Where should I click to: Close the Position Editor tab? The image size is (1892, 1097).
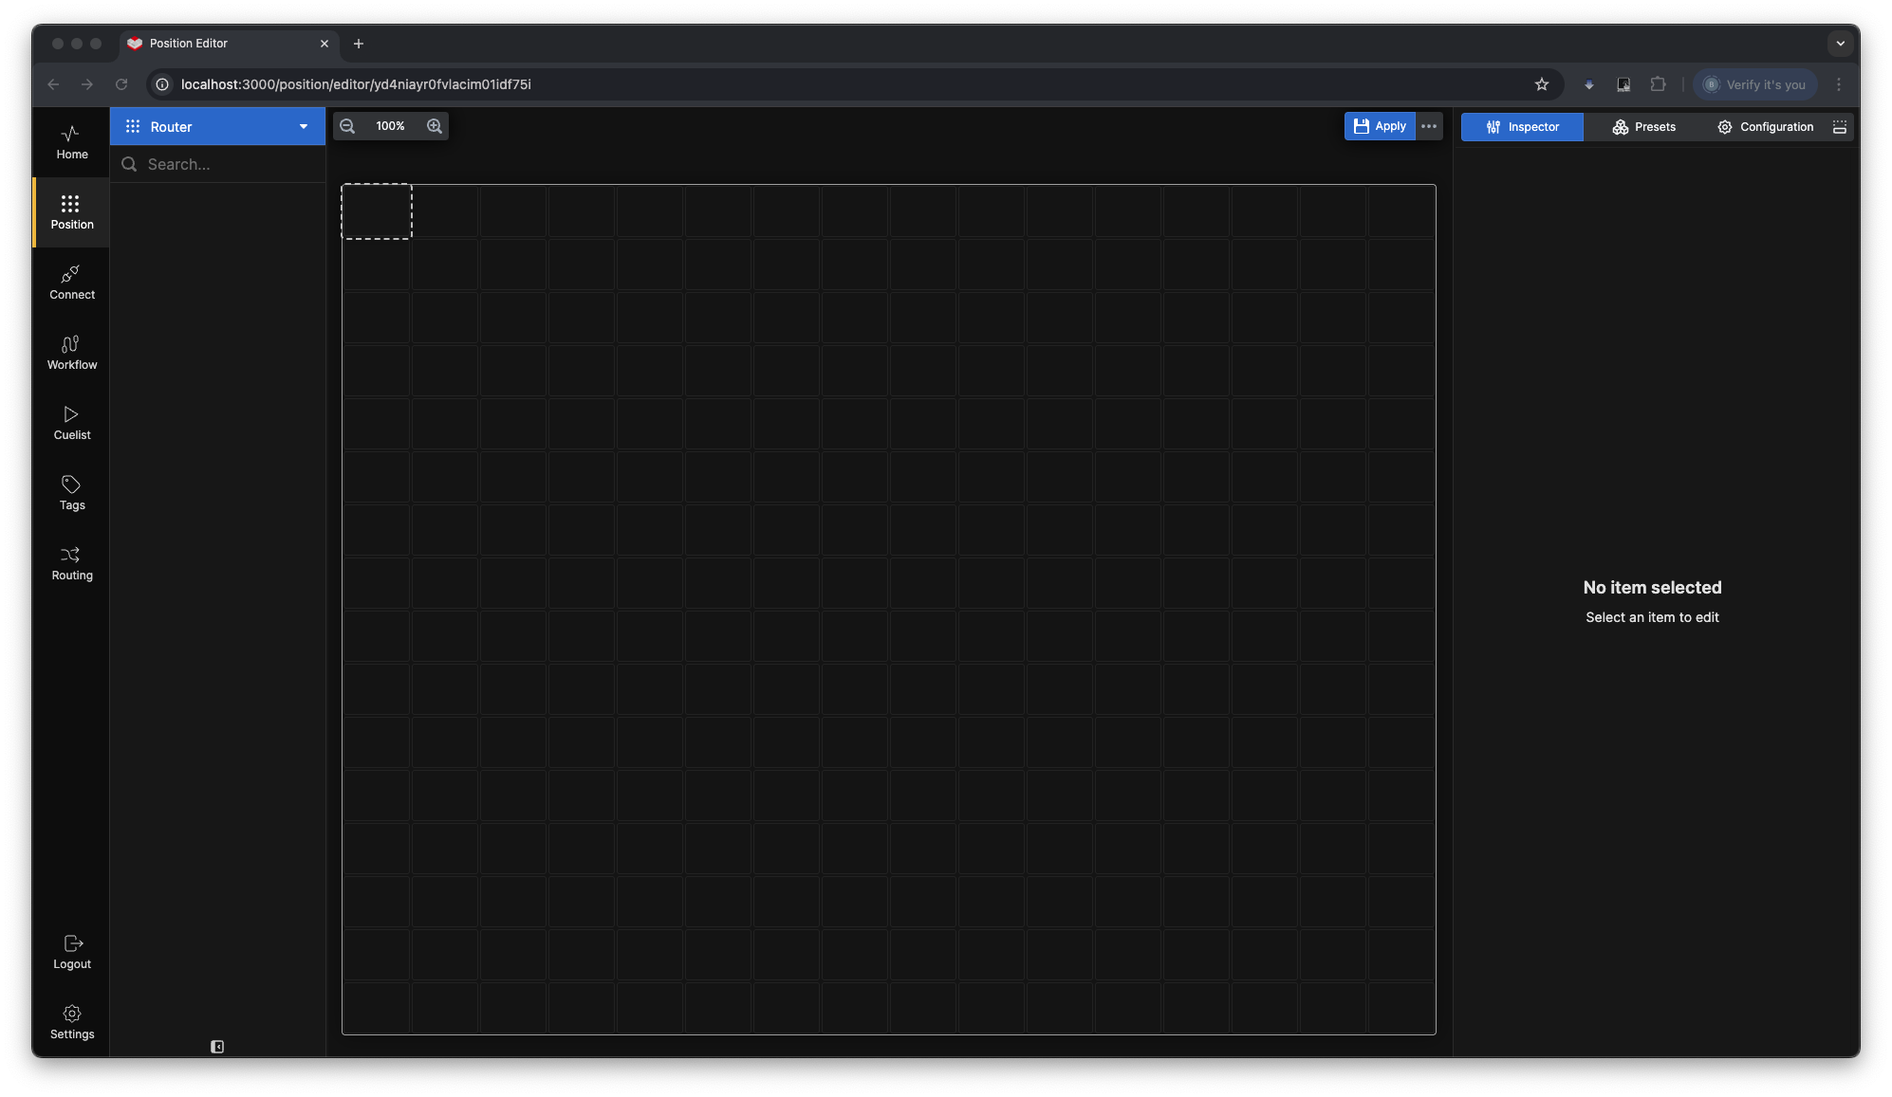click(325, 44)
